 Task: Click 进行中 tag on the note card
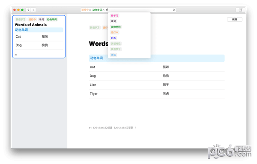pos(32,20)
